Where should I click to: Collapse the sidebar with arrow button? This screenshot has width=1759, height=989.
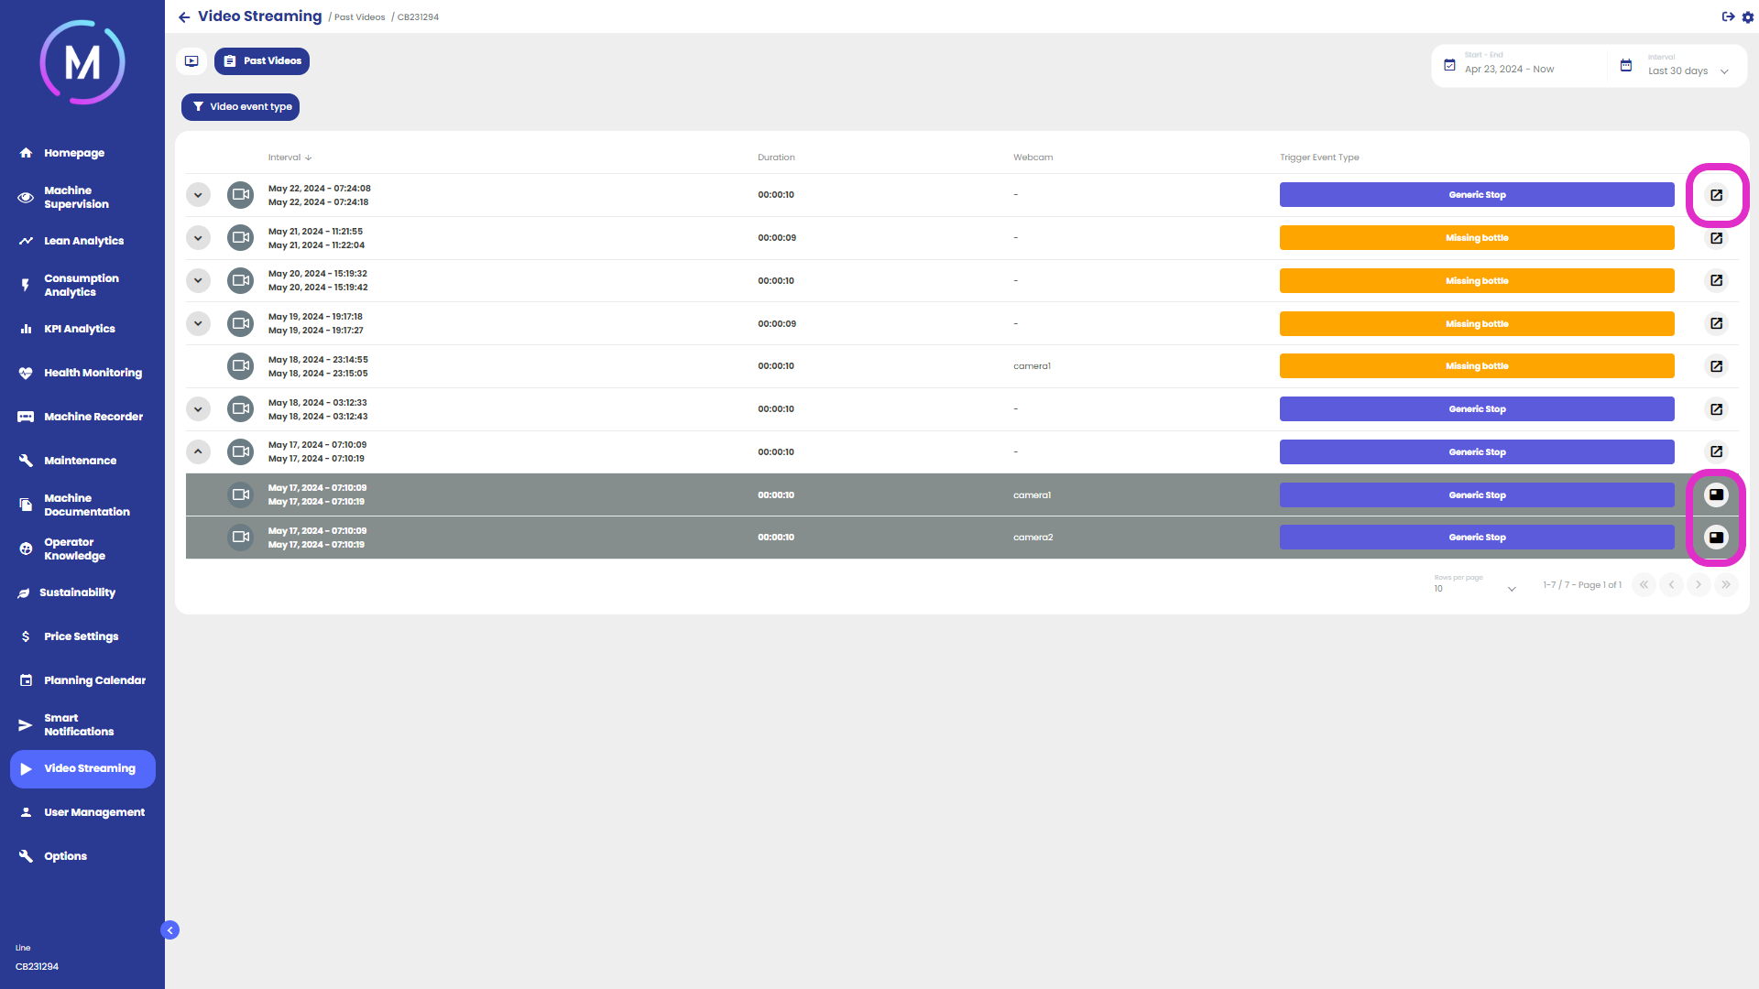[x=169, y=930]
